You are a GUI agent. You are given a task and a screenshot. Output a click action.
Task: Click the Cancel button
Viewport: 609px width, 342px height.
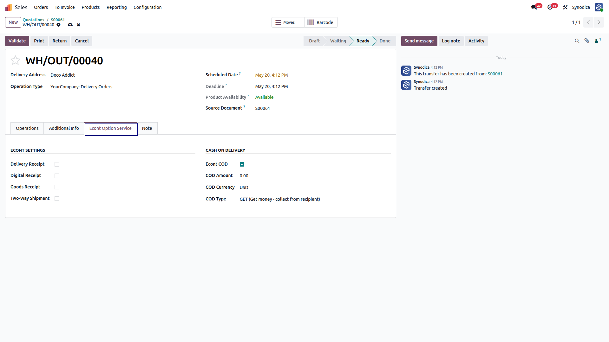pyautogui.click(x=82, y=41)
